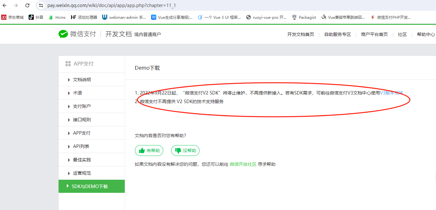The image size is (436, 210).
Task: Open 一个 Vue 3 UI 框架 bookmark
Action: tap(219, 17)
